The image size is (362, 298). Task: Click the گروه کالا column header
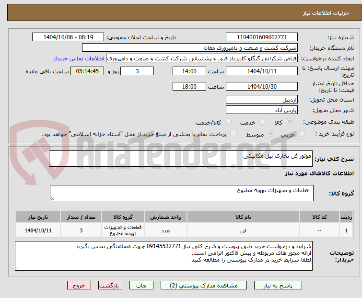point(123,217)
